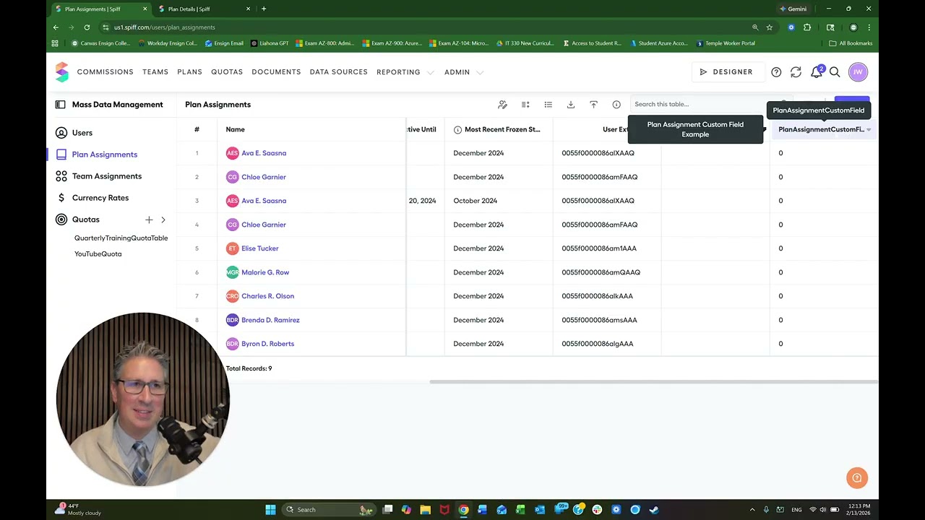Click the browser address bar URL
The width and height of the screenshot is (925, 520).
click(165, 27)
